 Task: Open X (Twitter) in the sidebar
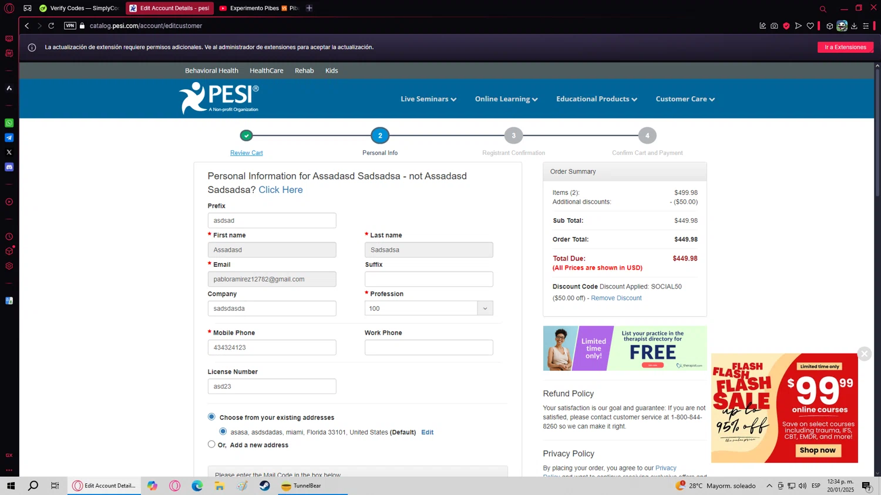point(9,152)
